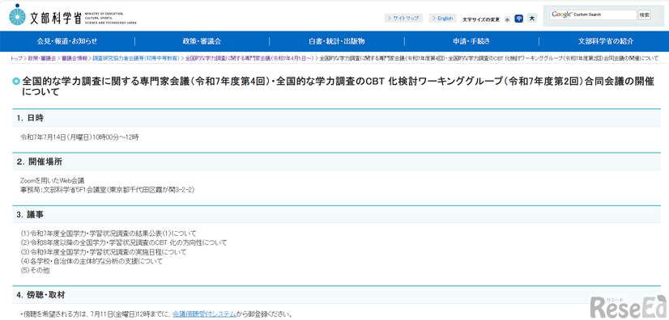Set text size to small (小)
Screen dimensions: 669x320
coord(507,19)
